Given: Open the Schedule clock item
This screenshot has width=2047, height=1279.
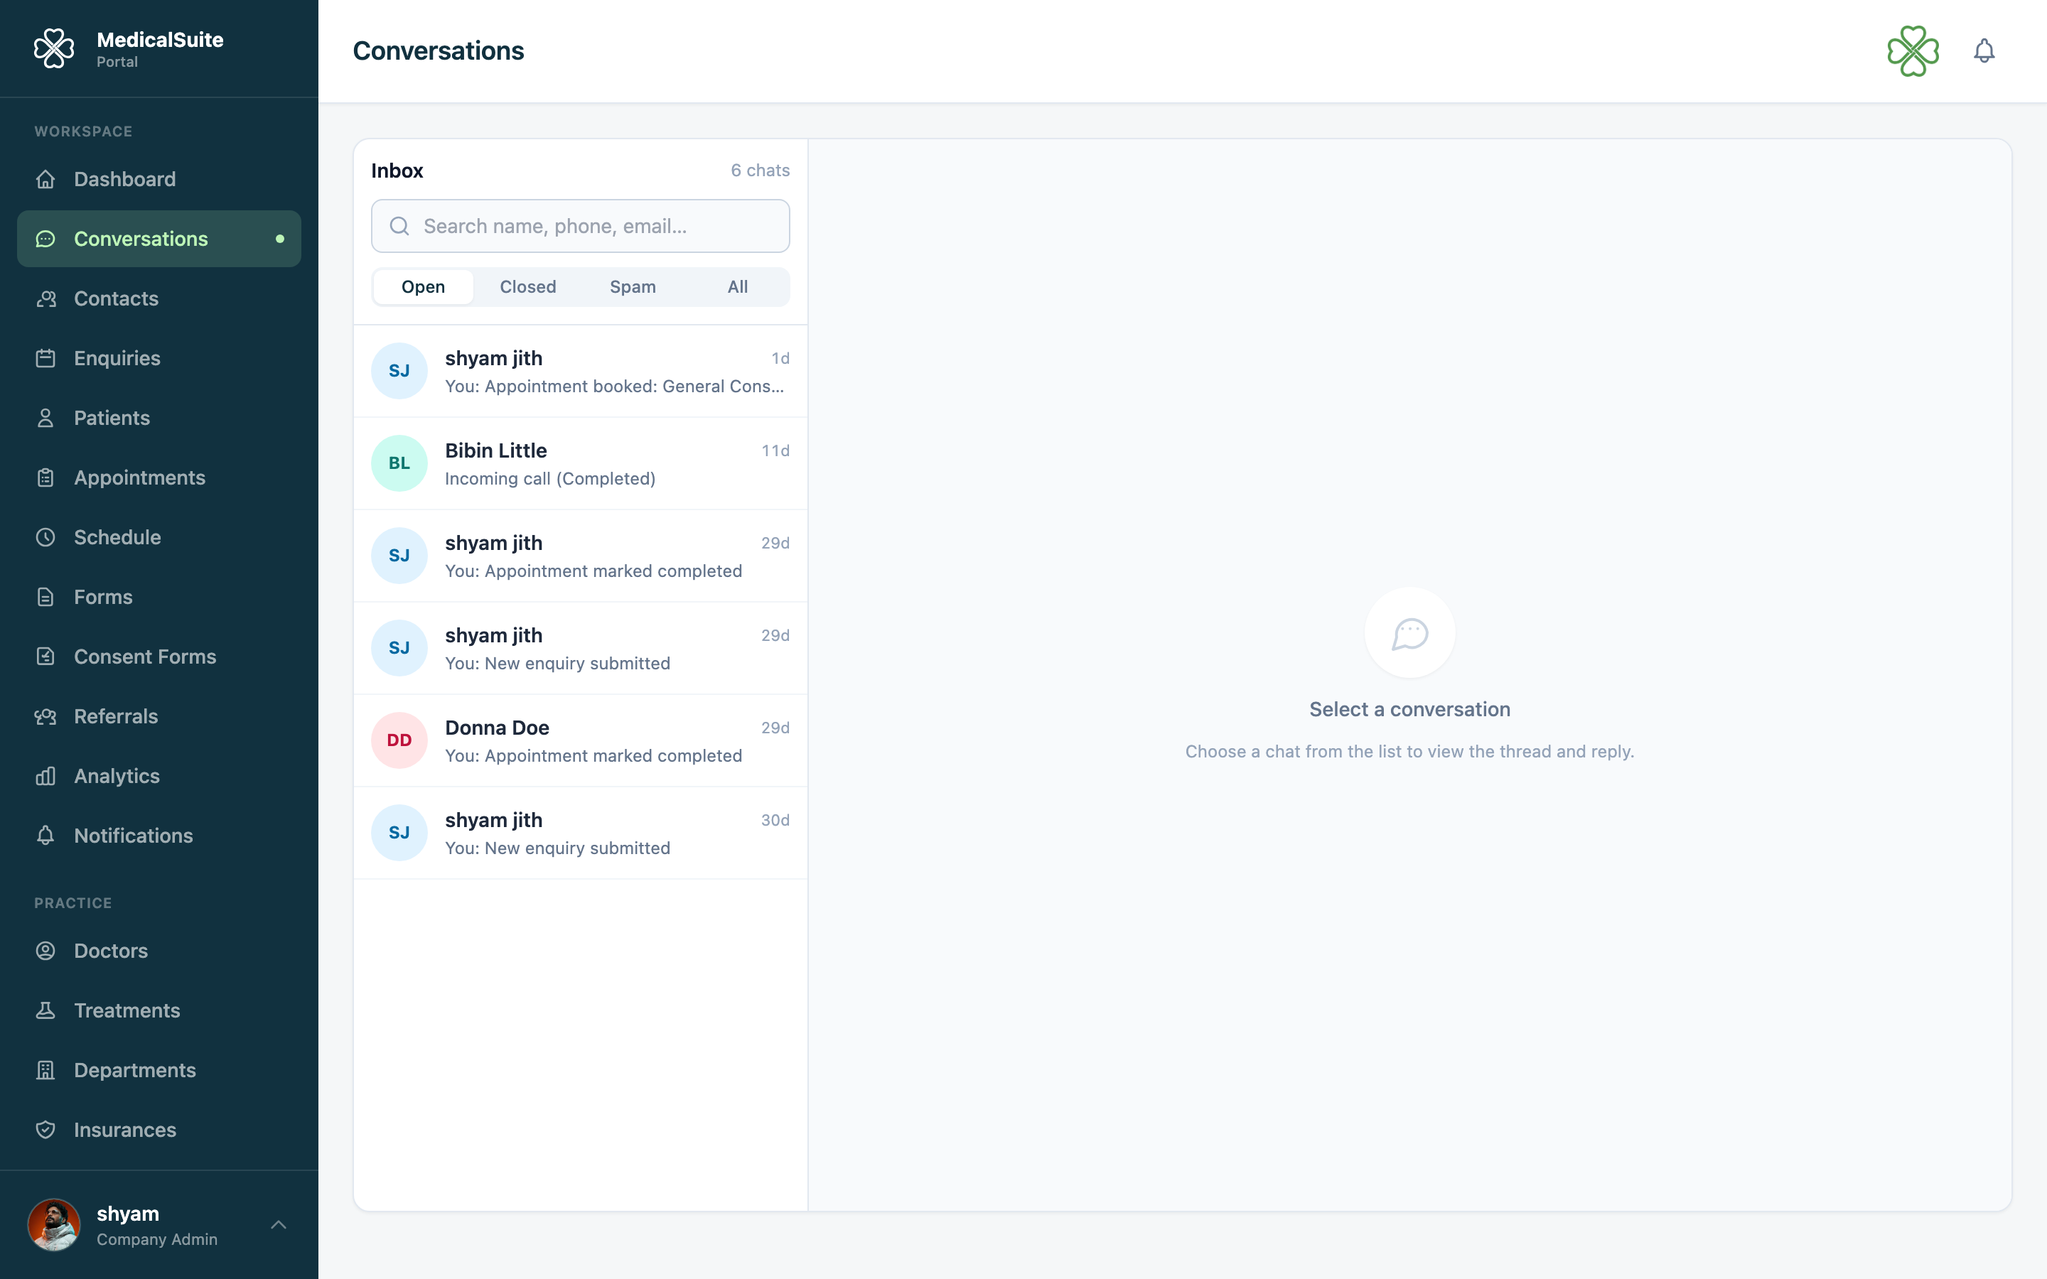Looking at the screenshot, I should 159,537.
